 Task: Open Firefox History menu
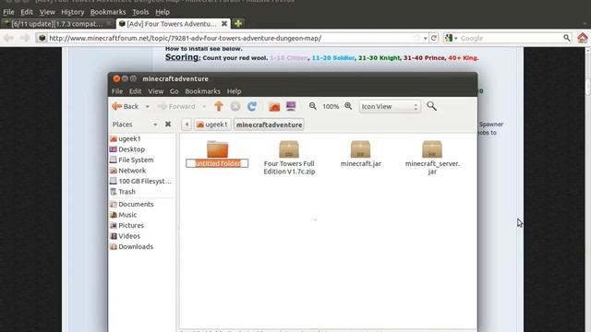tap(72, 12)
